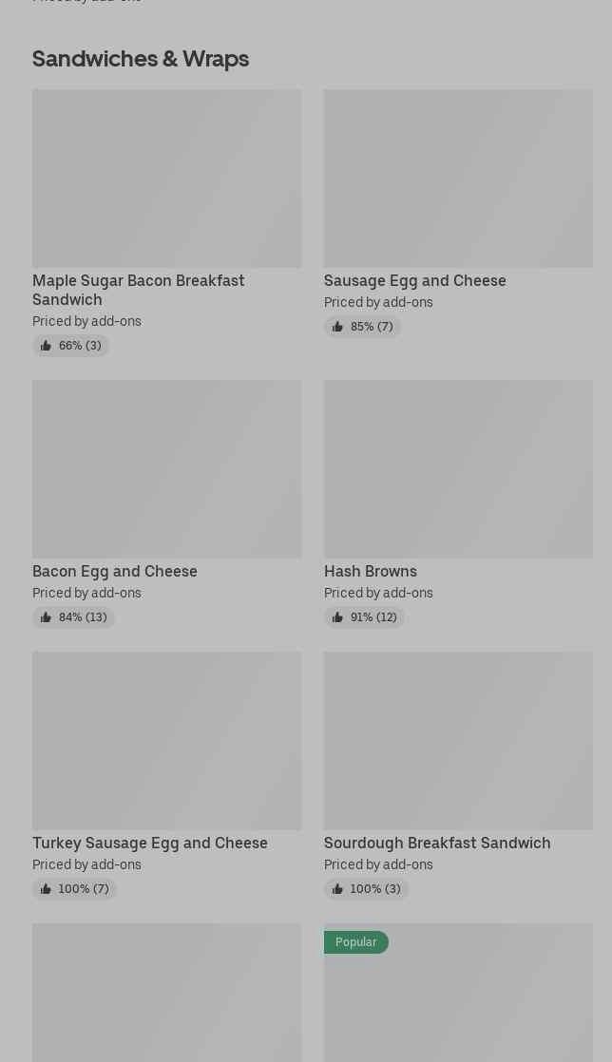The height and width of the screenshot is (1062, 612).
Task: Click thumbs-up icon beside 84% (13)
Action: [x=46, y=617]
